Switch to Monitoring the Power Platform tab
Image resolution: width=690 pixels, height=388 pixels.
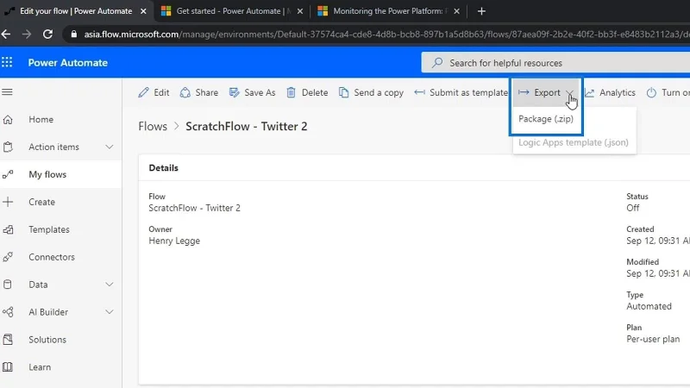point(390,11)
